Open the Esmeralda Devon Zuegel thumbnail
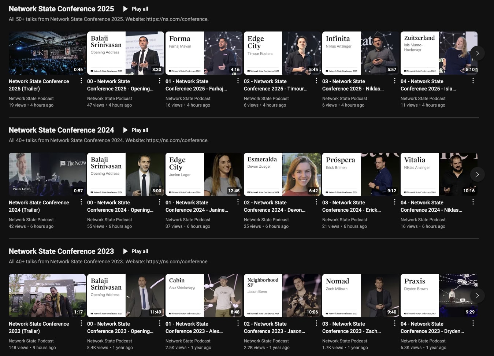494x356 pixels. (282, 174)
